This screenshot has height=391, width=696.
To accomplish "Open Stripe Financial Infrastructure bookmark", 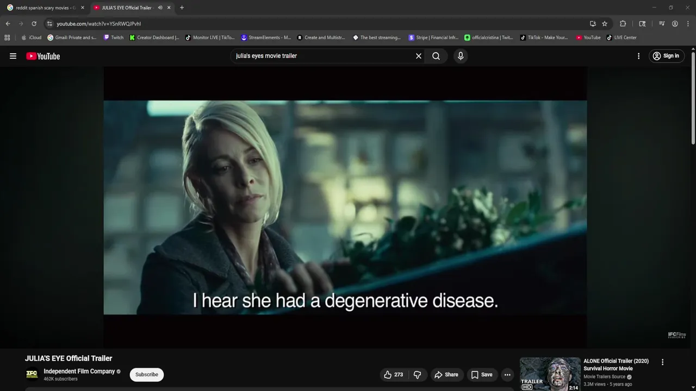I will [x=433, y=37].
